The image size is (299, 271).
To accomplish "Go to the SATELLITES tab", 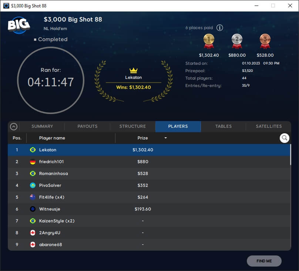I will pos(269,126).
